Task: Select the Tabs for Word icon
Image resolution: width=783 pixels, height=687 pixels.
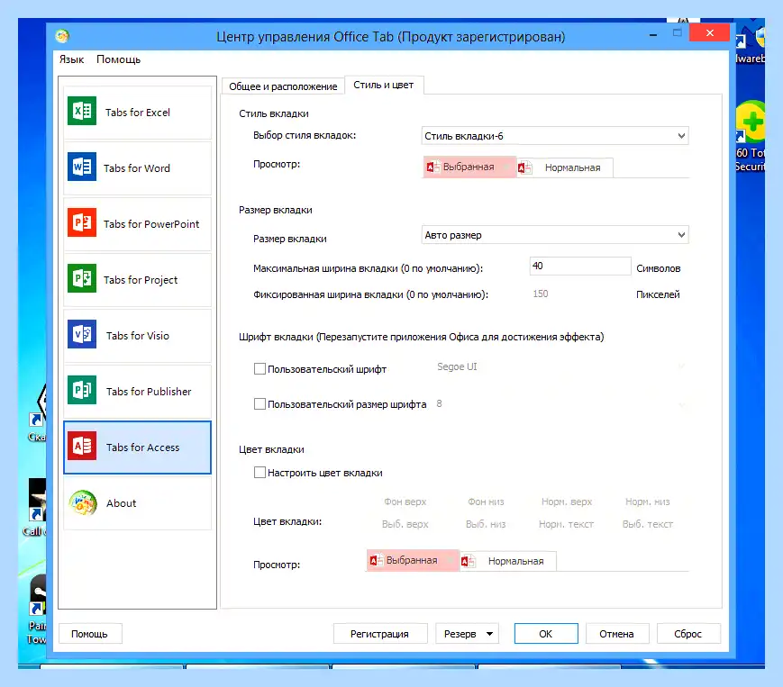Action: tap(82, 167)
